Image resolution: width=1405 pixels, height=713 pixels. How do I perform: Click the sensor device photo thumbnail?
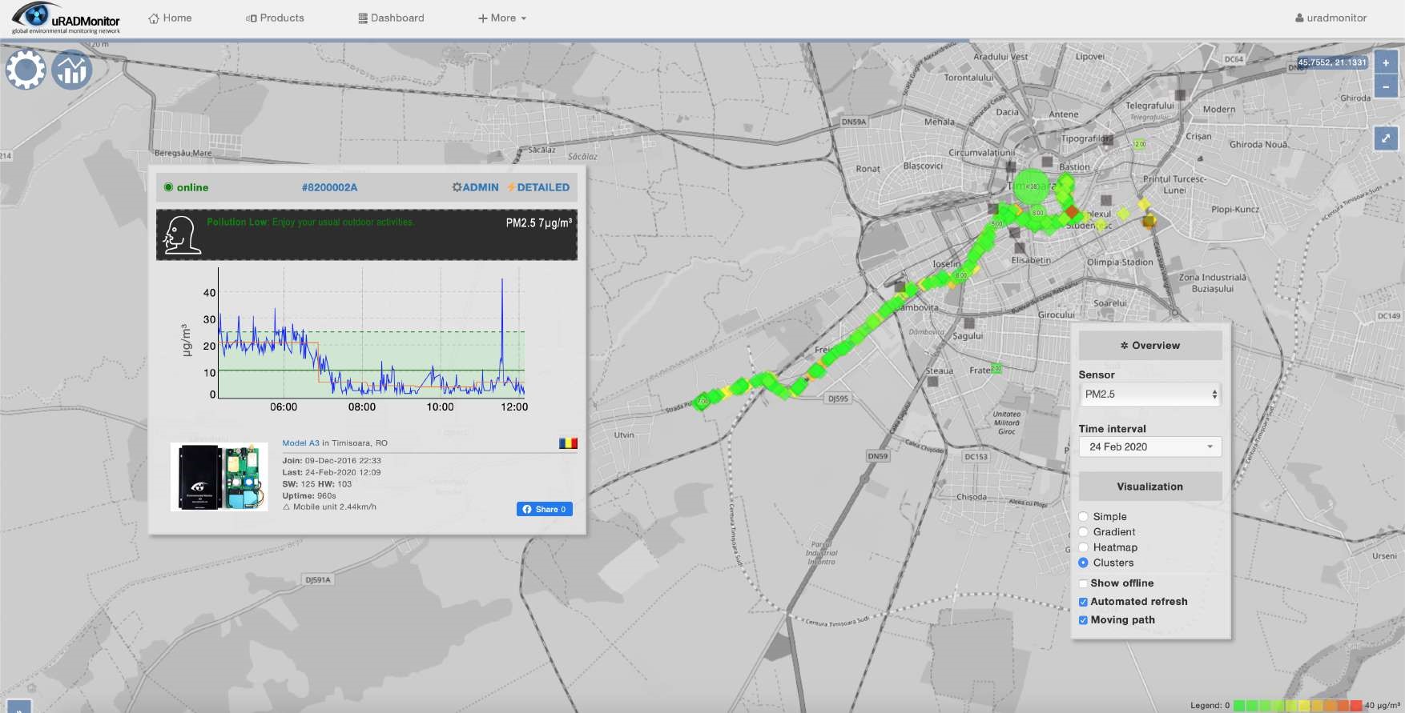coord(219,477)
